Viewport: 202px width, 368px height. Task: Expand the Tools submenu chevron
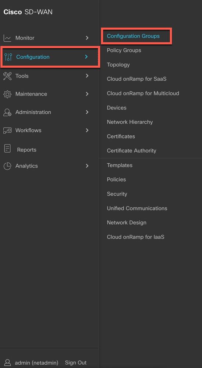(87, 76)
